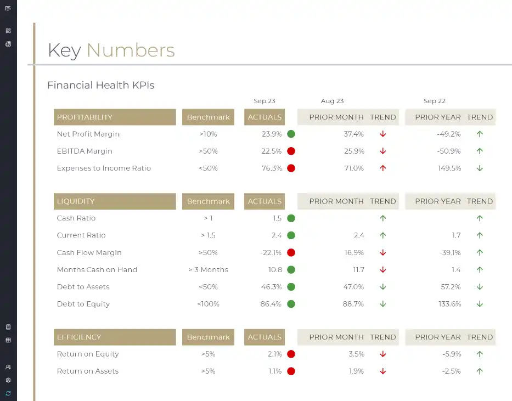Screen dimensions: 512x401
Task: Open the dashboard grid icon in sidebar
Action: coord(8,31)
